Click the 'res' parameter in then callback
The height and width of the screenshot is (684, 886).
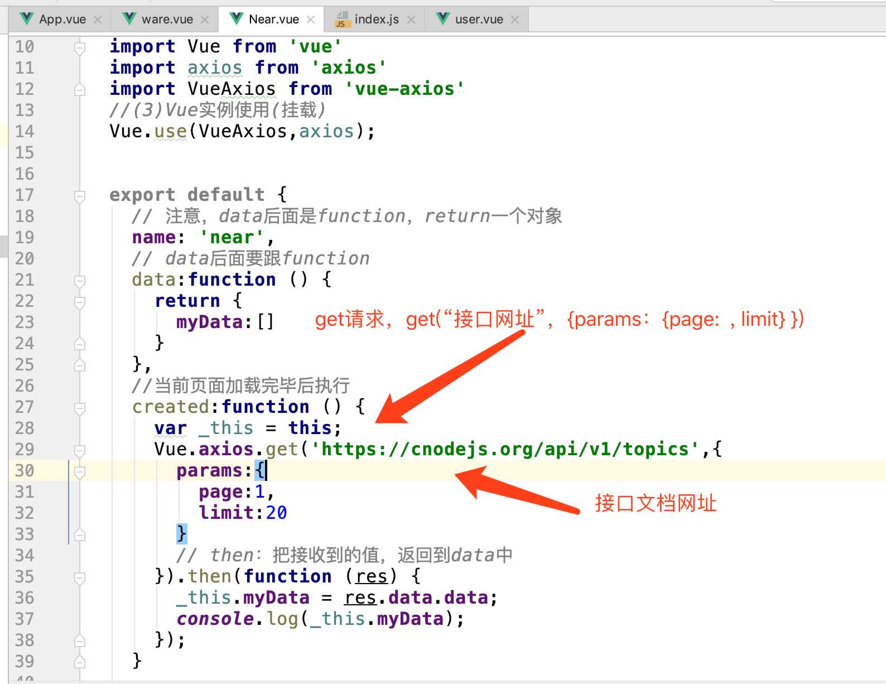click(371, 576)
